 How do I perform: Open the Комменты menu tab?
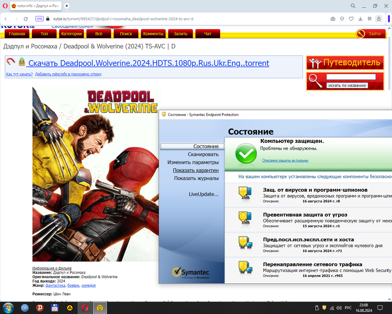[153, 34]
